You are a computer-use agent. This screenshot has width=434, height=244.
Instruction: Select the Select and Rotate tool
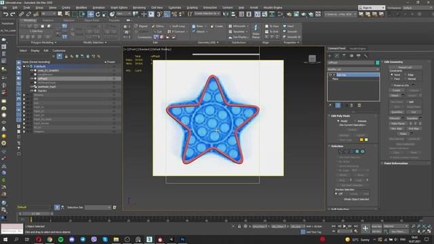click(98, 14)
